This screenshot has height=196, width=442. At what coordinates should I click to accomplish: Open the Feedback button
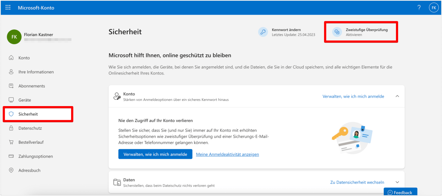click(x=400, y=192)
